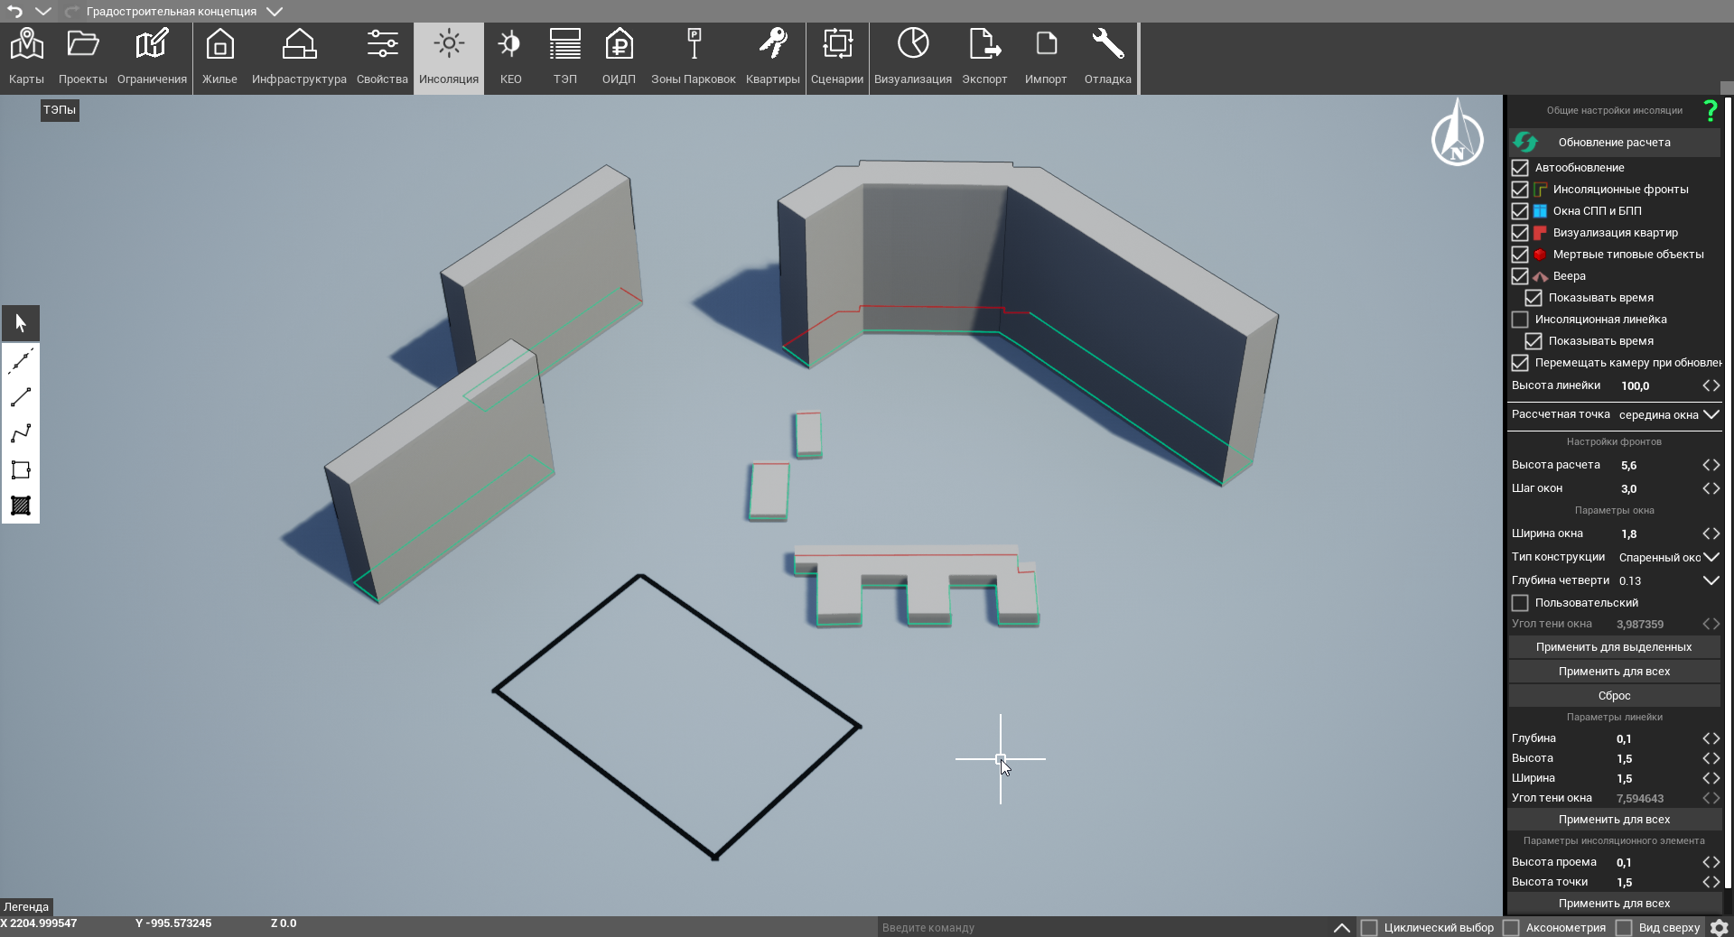Select the rectangle outline tool
1734x937 pixels.
21,469
